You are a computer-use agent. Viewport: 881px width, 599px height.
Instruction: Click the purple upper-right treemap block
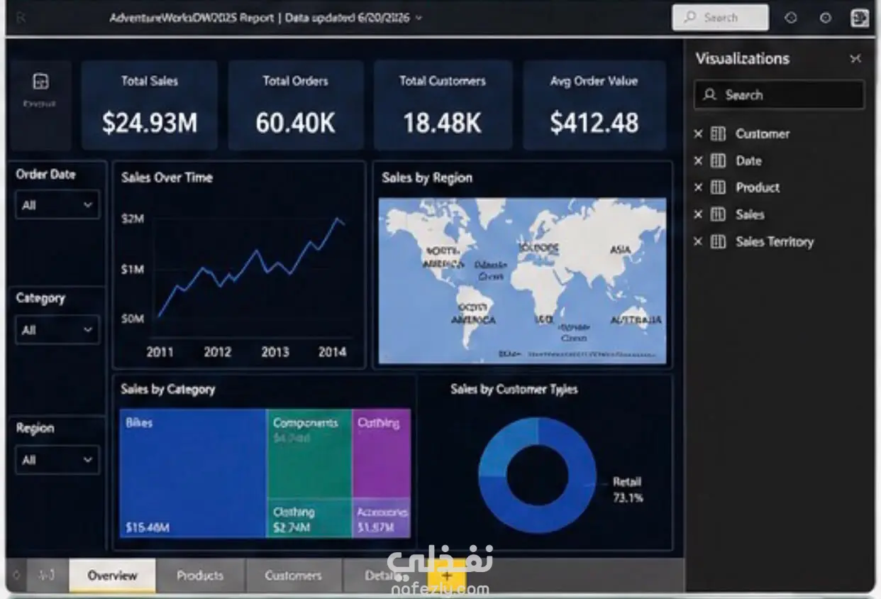(x=382, y=454)
